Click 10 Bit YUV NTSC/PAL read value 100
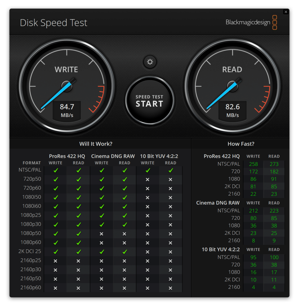The width and height of the screenshot is (299, 308). point(274,258)
